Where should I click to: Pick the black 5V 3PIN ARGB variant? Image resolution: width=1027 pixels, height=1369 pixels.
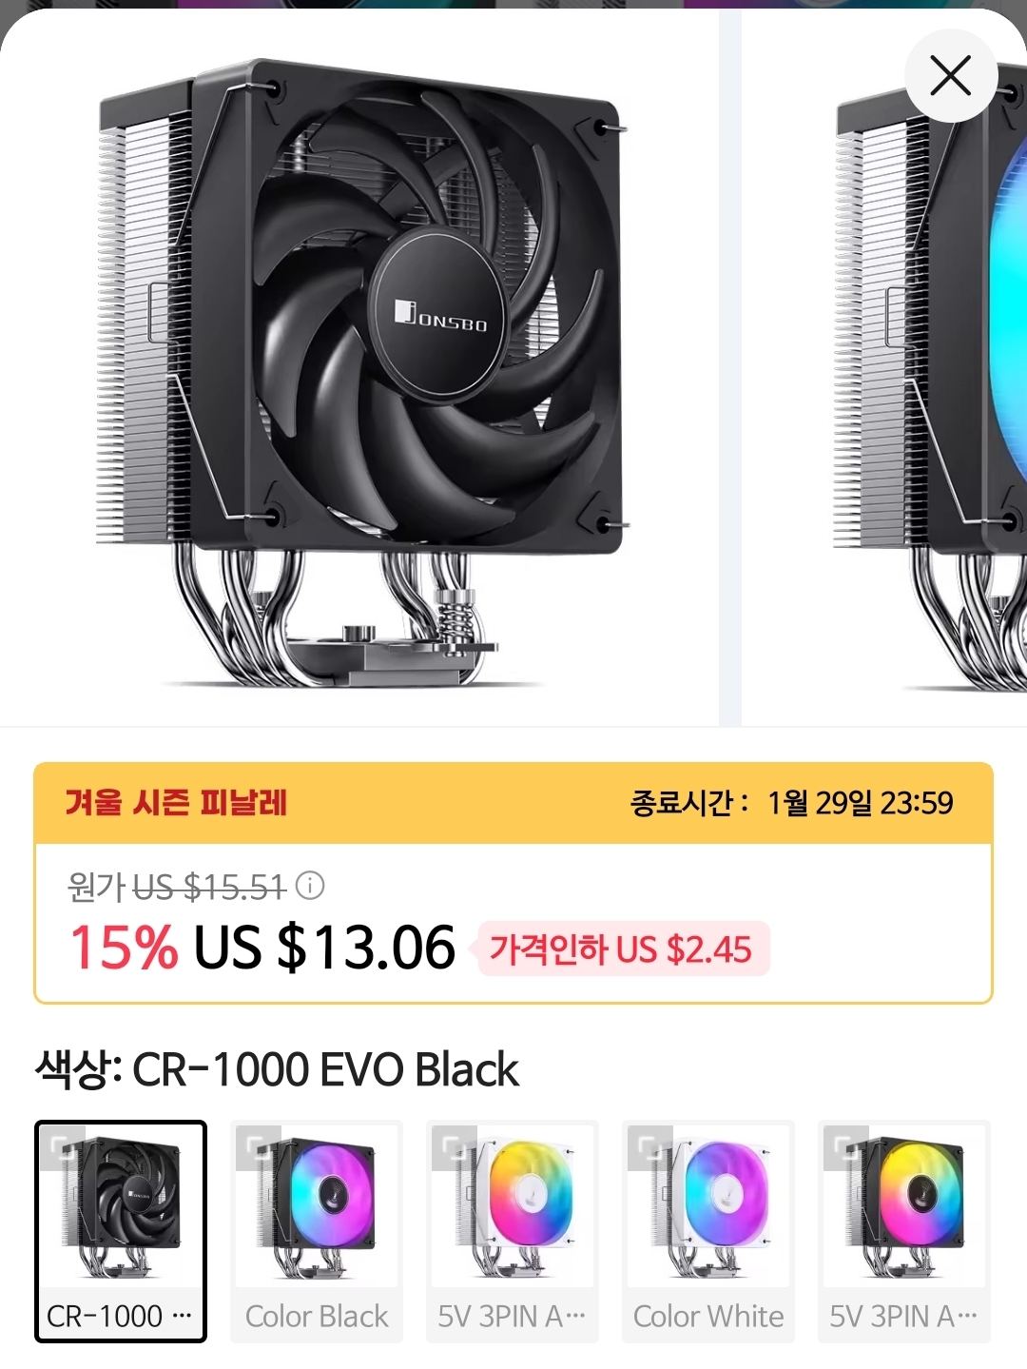click(904, 1231)
